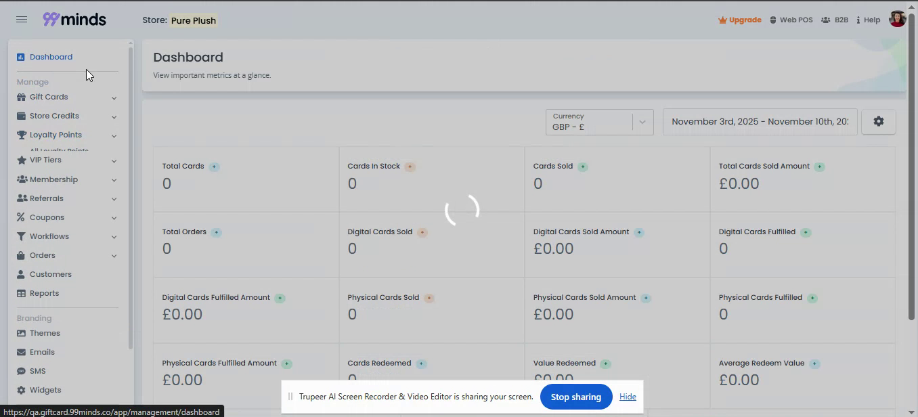Expand the Referrals sidebar section

pyautogui.click(x=114, y=199)
